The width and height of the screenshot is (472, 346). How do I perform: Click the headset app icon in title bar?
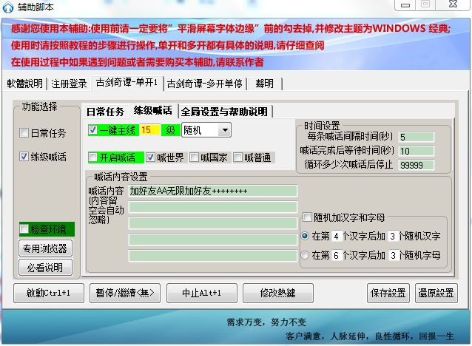click(10, 7)
